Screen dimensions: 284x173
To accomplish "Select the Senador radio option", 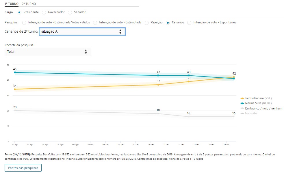I will pos(70,12).
